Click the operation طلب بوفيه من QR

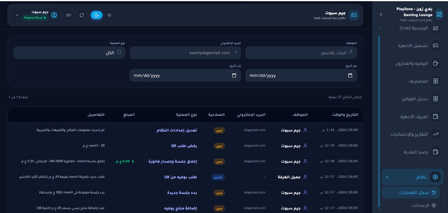pos(180,177)
